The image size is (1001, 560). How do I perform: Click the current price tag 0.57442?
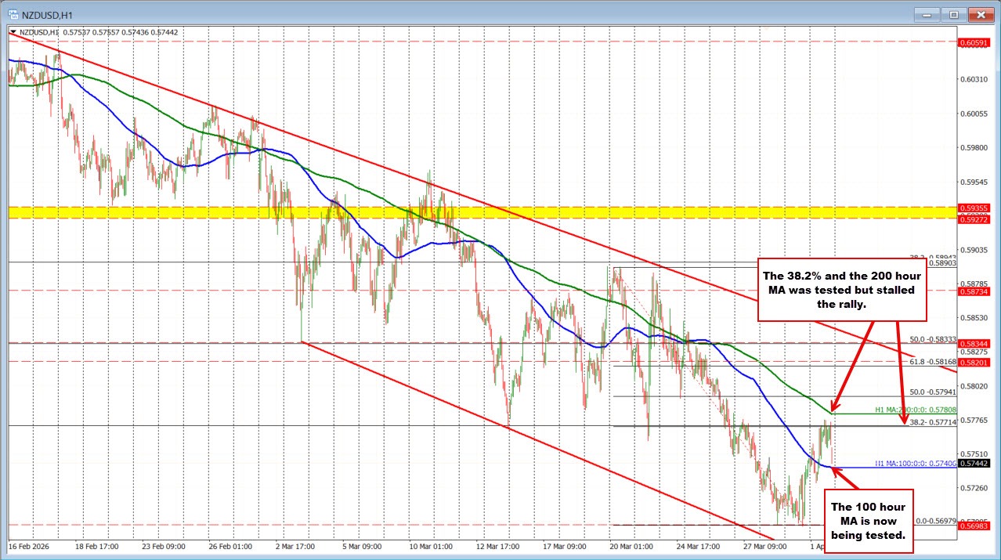click(974, 464)
